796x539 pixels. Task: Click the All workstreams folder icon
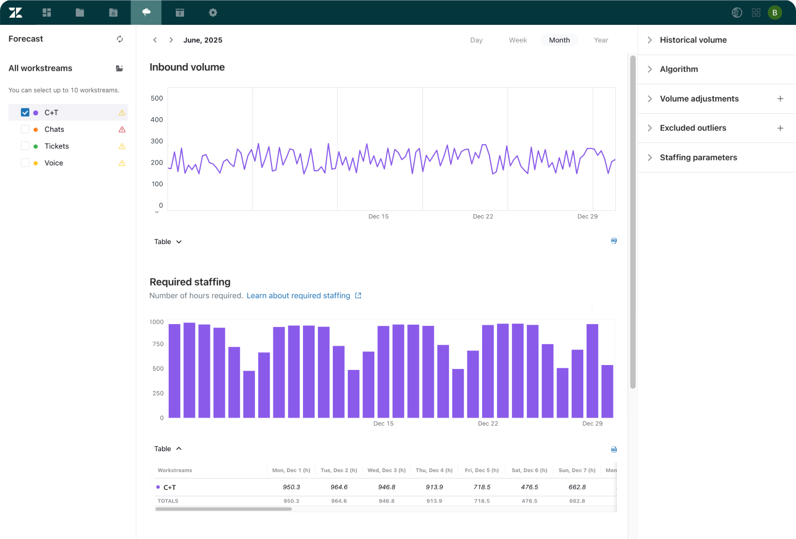coord(119,68)
